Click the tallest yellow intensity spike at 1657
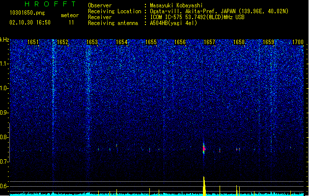The width and height of the screenshot is (309, 196). (x=204, y=186)
